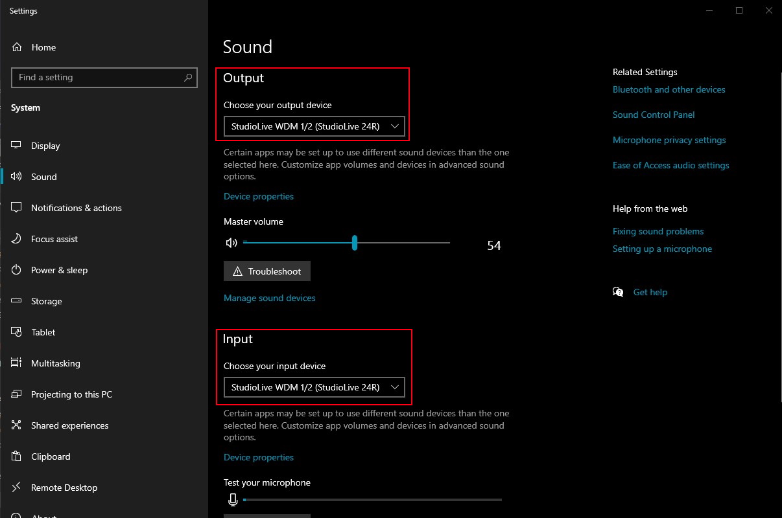Click the microphone test icon

[233, 499]
